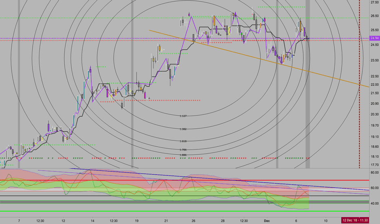This screenshot has width=380, height=224.
Task: Select the purple dotted horizontal price line
Action: tap(184, 38)
